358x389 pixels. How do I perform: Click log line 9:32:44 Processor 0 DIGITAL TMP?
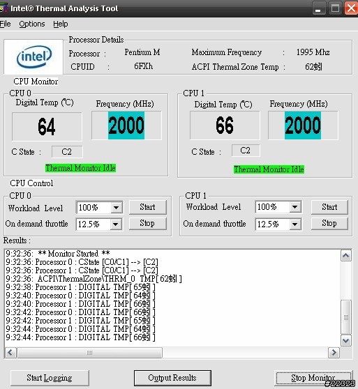point(80,329)
